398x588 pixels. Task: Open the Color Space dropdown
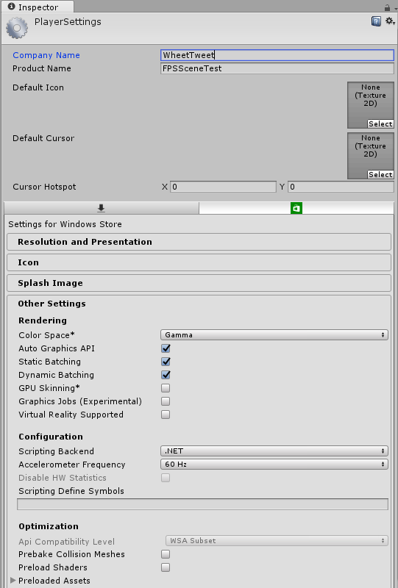(x=274, y=335)
